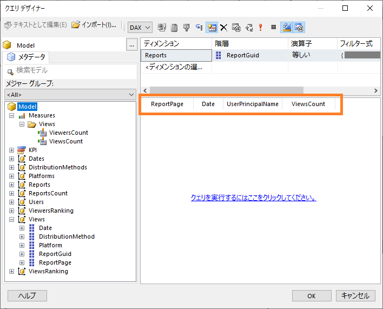Open the メジャー グループ <All> dropdown
Screen dimensions: 383x309
click(70, 95)
